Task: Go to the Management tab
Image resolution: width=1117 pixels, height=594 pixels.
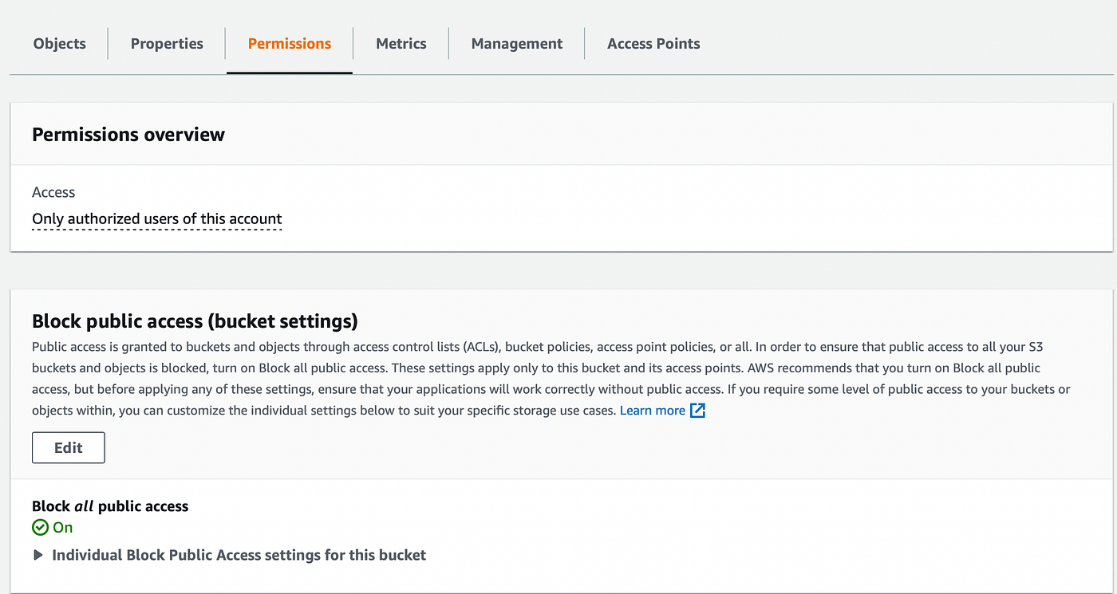Action: click(x=517, y=44)
